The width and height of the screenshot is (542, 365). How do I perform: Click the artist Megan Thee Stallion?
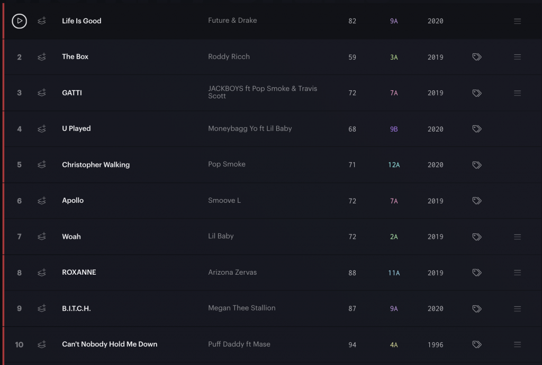click(x=241, y=308)
